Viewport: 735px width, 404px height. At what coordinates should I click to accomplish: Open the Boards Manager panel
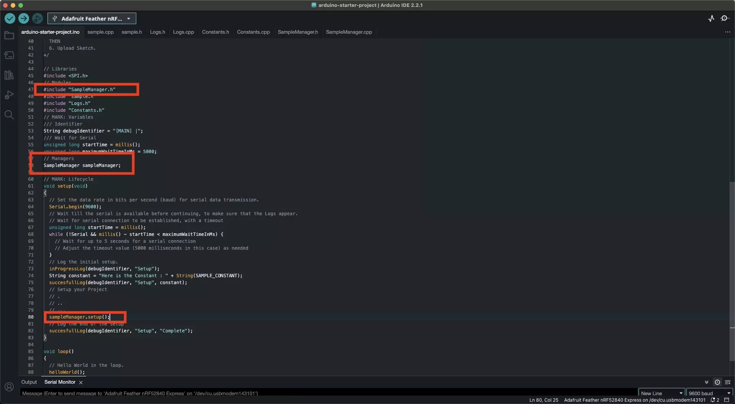click(x=9, y=55)
